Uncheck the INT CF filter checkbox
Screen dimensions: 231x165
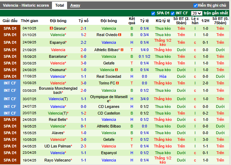173,13
